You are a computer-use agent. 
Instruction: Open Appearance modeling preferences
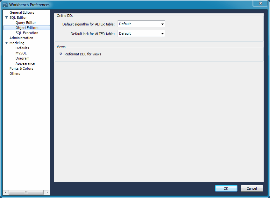coord(25,63)
